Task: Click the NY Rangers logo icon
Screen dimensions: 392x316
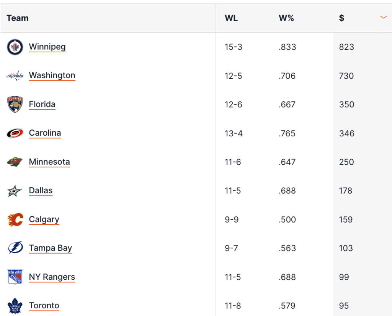Action: 15,277
